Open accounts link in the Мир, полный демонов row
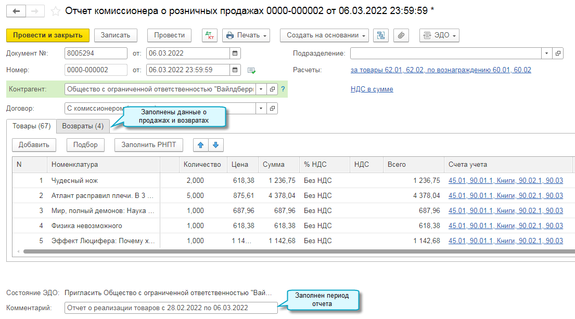575x319 pixels. coord(506,210)
